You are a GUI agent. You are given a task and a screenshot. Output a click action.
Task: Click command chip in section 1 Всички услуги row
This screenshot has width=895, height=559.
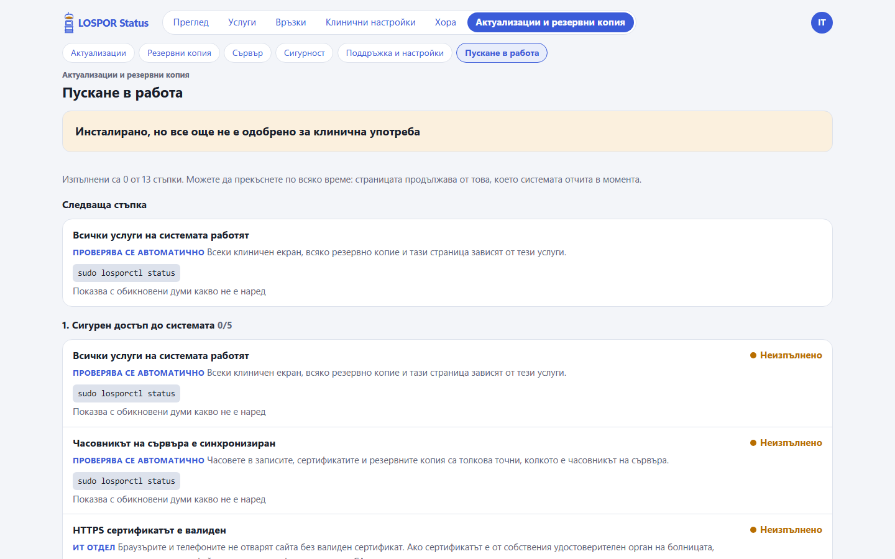tap(126, 393)
